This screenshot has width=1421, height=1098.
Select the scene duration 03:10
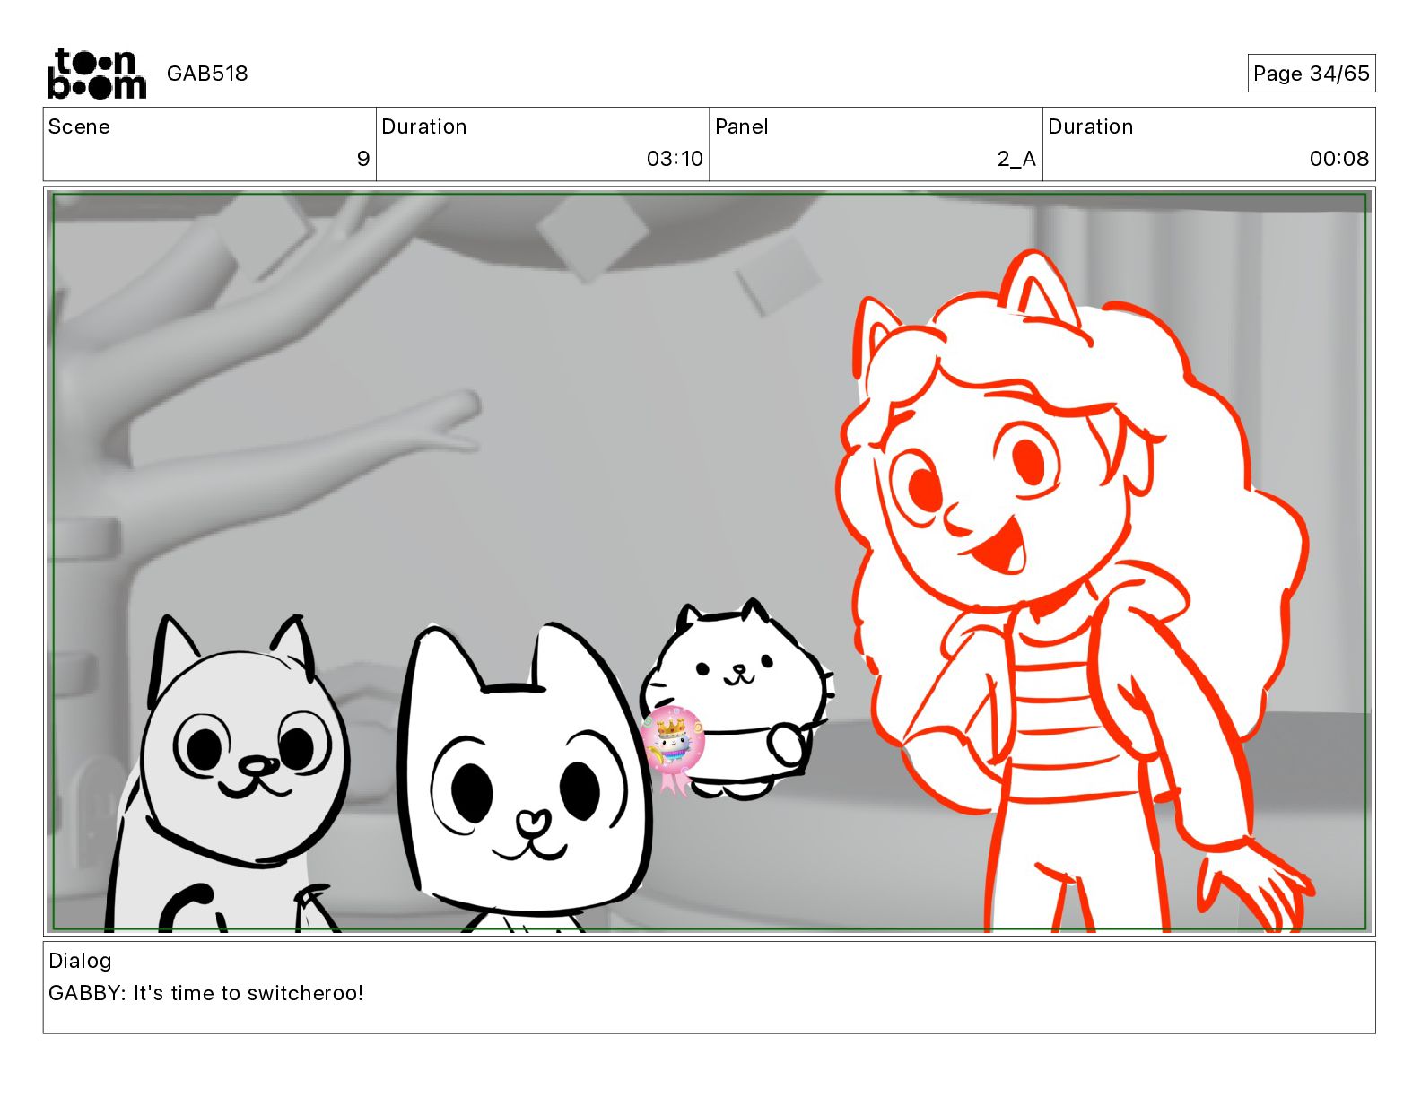[x=675, y=159]
